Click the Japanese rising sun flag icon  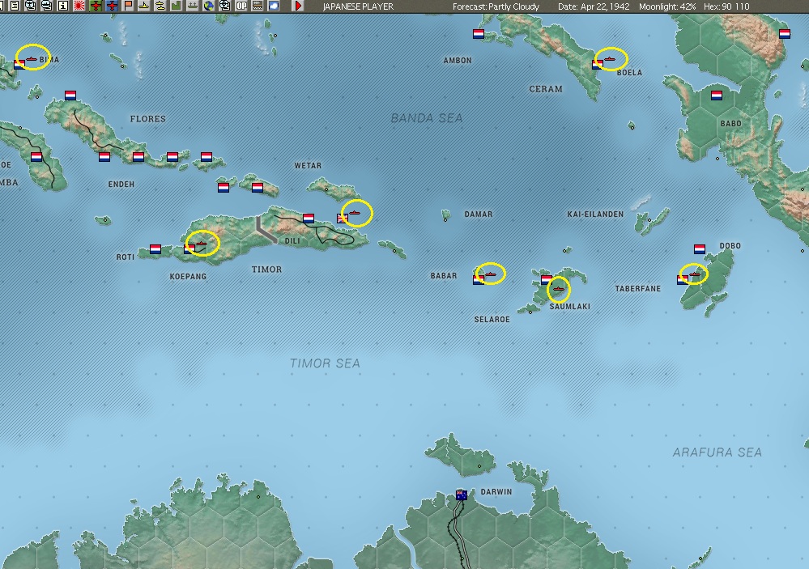coord(79,6)
